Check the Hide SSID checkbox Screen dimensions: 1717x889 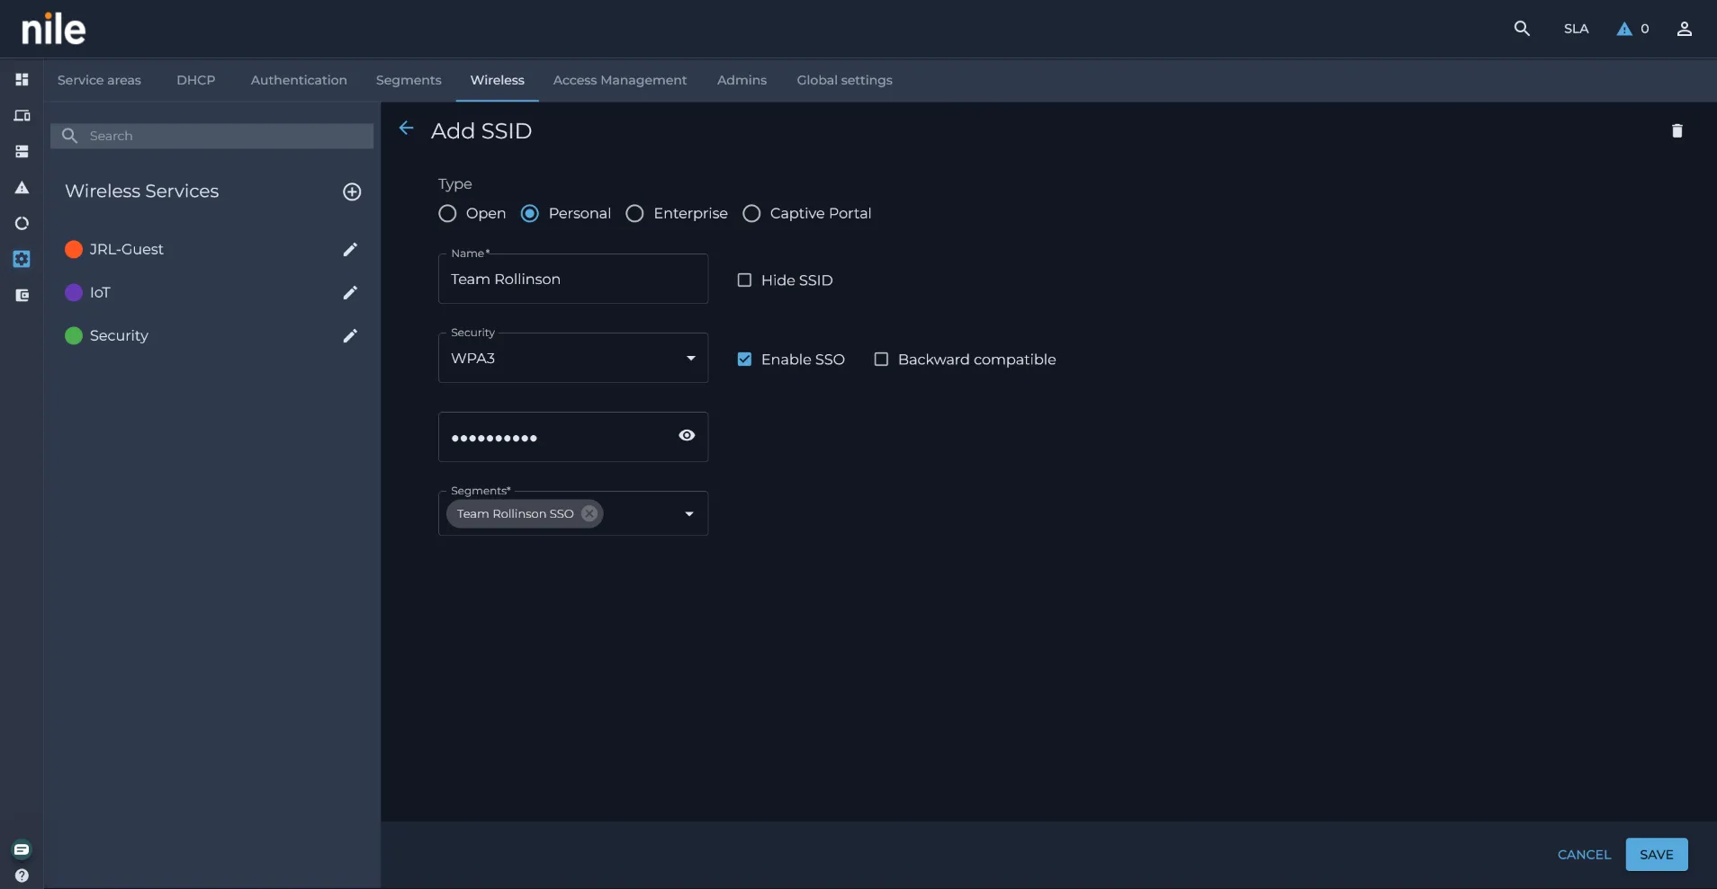point(744,280)
